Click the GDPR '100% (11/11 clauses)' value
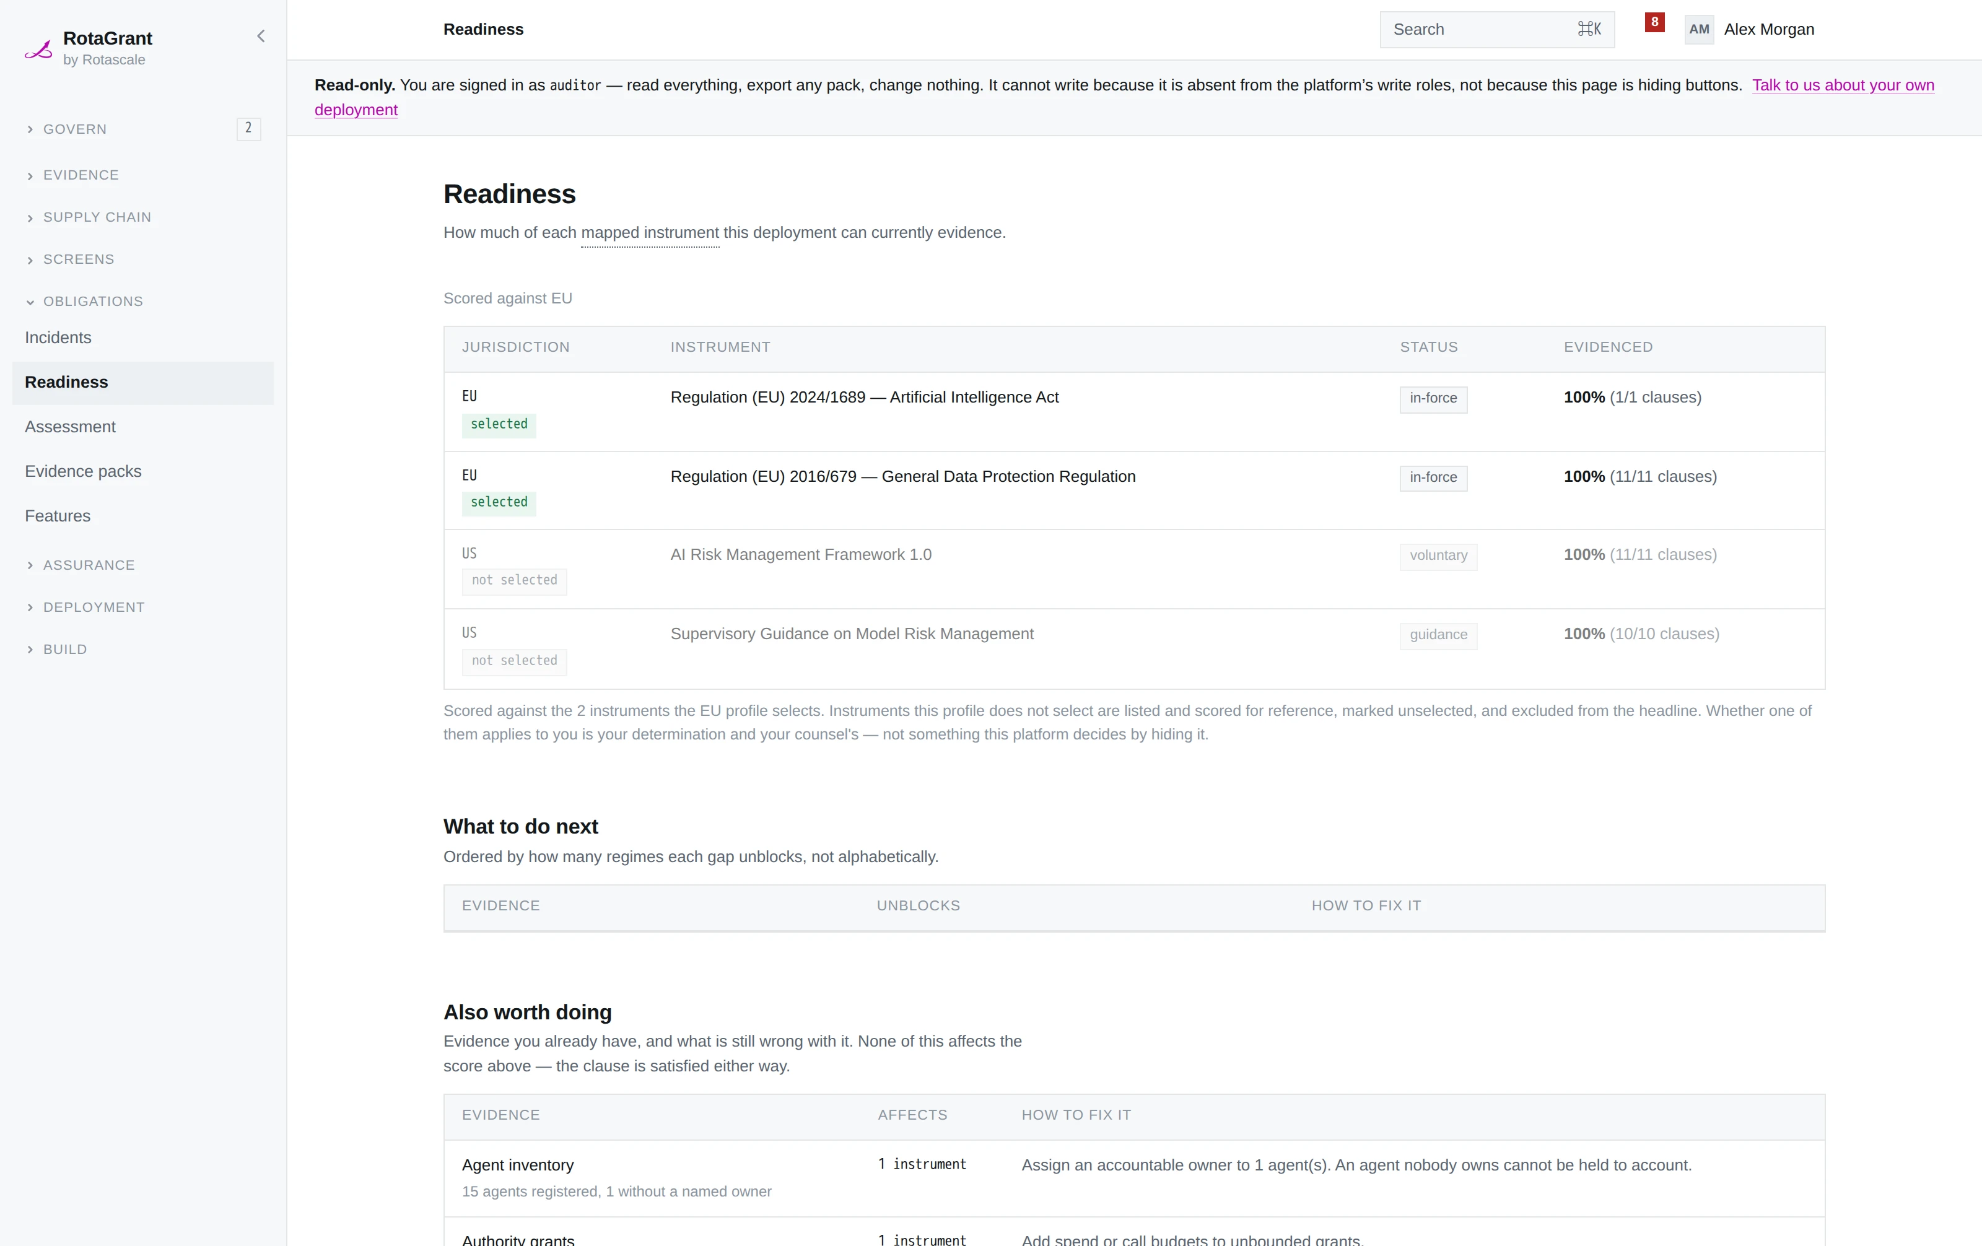 (1639, 476)
